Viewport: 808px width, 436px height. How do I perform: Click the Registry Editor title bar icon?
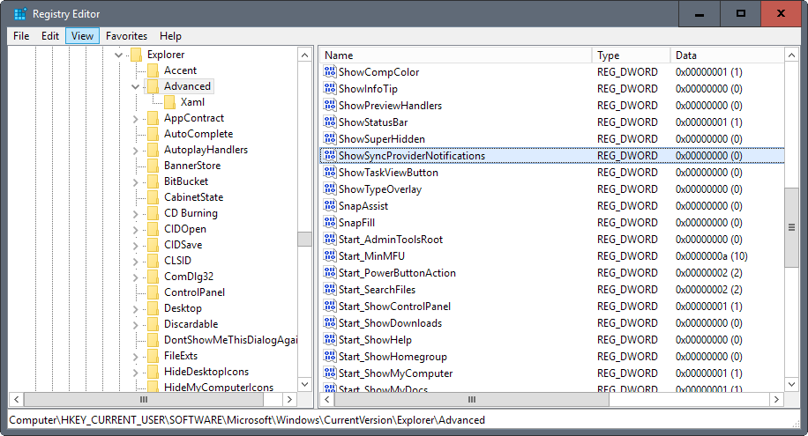(x=19, y=14)
